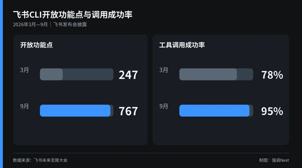Click the data source 飞书未来无限大会 footer
This screenshot has width=302, height=168.
click(40, 160)
